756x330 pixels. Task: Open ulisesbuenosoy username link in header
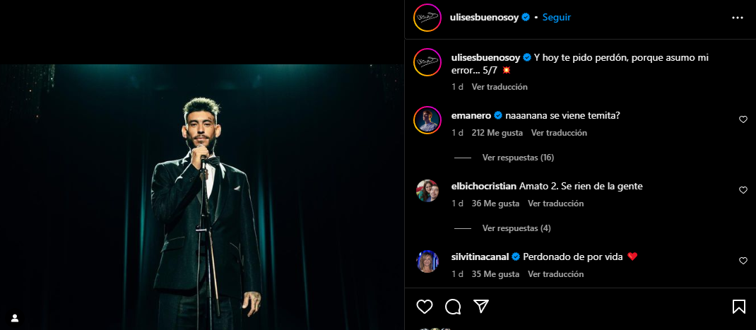485,18
